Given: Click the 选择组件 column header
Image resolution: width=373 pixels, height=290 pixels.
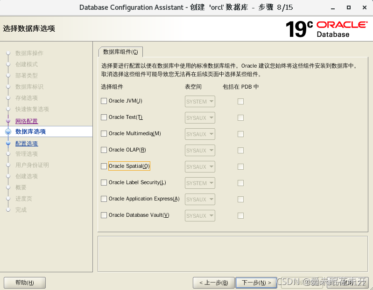Looking at the screenshot, I should (112, 87).
